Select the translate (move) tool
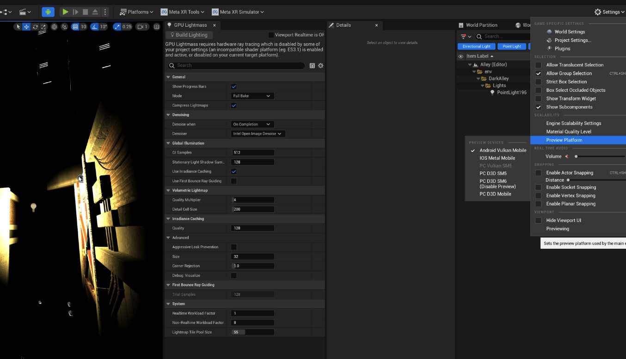 [x=26, y=27]
